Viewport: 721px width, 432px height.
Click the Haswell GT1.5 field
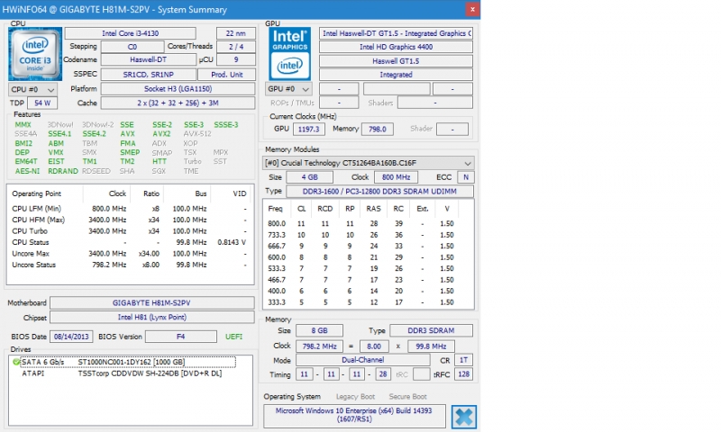396,61
